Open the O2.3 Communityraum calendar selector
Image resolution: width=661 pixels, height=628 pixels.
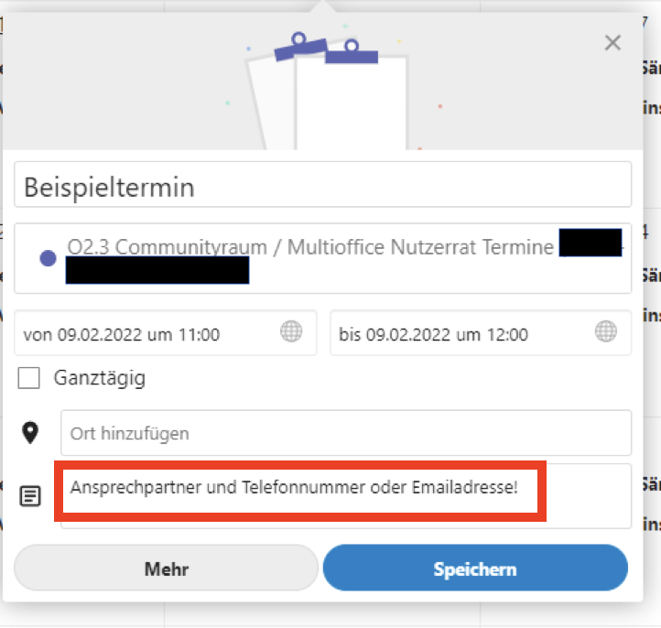point(311,248)
